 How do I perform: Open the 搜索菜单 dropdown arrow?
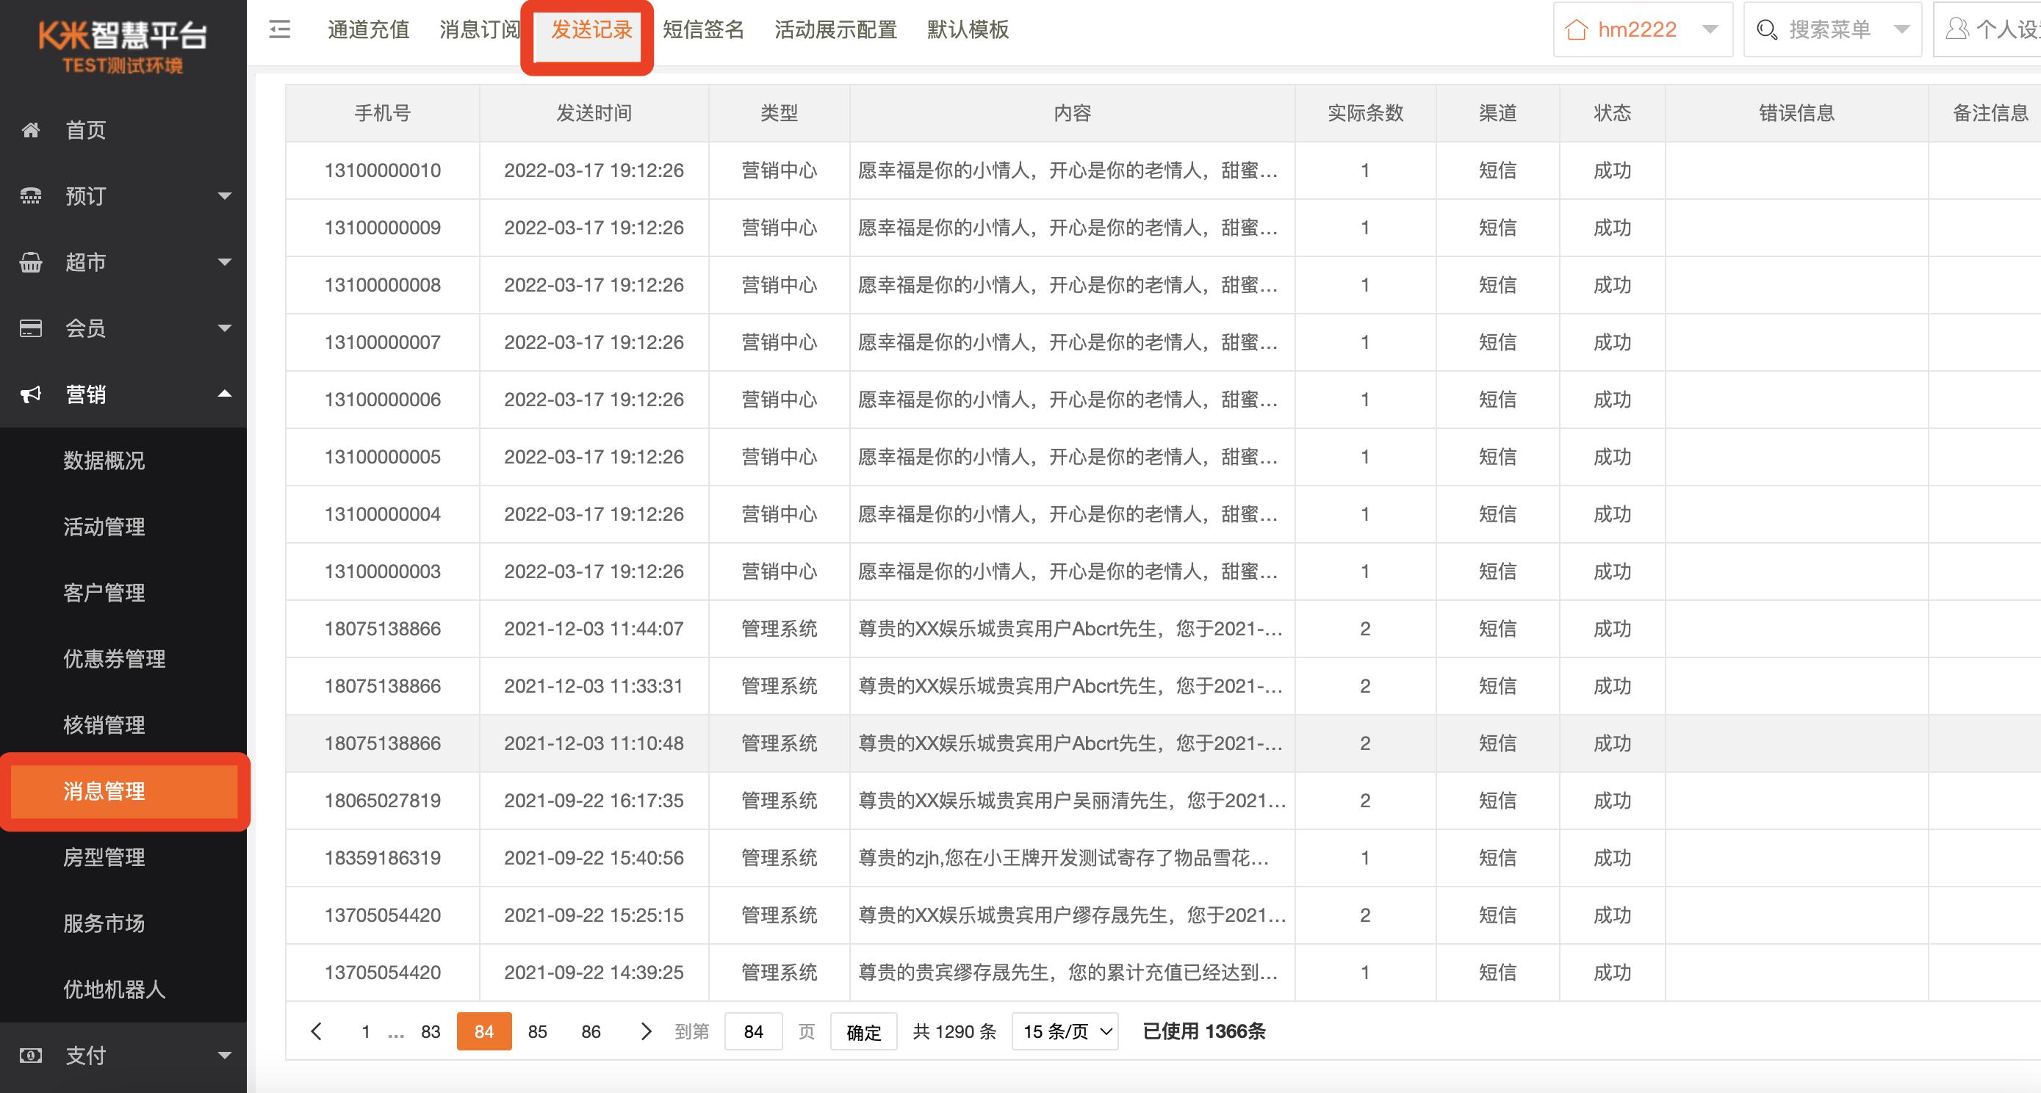coord(1901,30)
